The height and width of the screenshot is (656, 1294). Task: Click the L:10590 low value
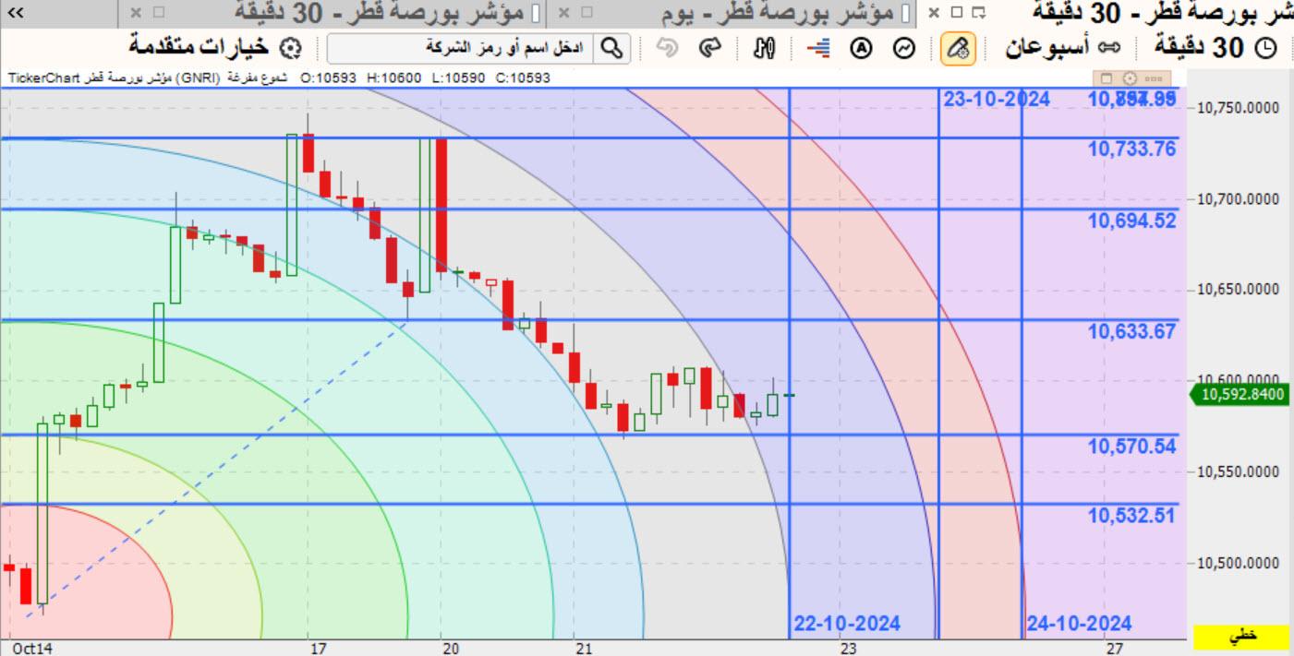point(459,78)
